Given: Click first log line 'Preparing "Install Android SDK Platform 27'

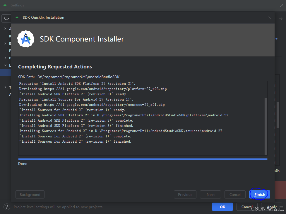Looking at the screenshot, I should [x=77, y=84].
